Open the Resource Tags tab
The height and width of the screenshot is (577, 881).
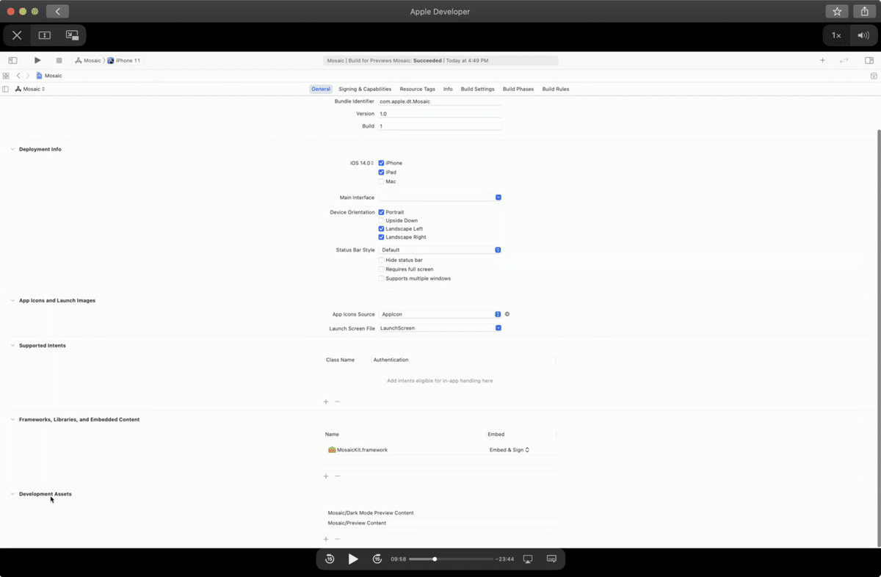tap(417, 89)
